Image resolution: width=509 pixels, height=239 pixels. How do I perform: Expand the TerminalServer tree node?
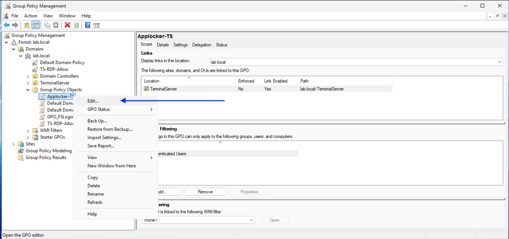(x=28, y=83)
